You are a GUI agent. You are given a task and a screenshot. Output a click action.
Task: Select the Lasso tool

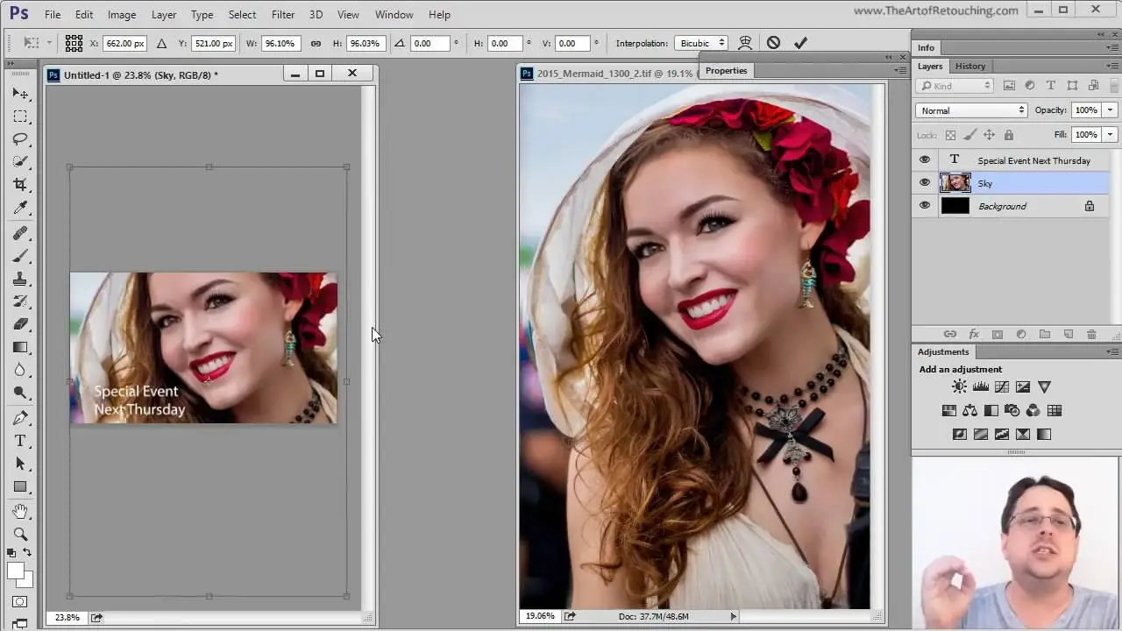(20, 139)
